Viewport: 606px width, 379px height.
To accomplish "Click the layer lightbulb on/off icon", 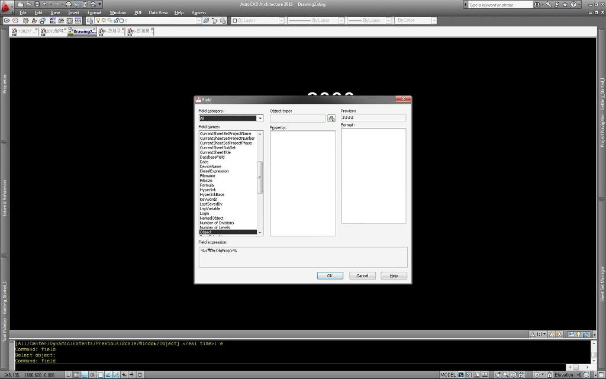I will coord(98,20).
